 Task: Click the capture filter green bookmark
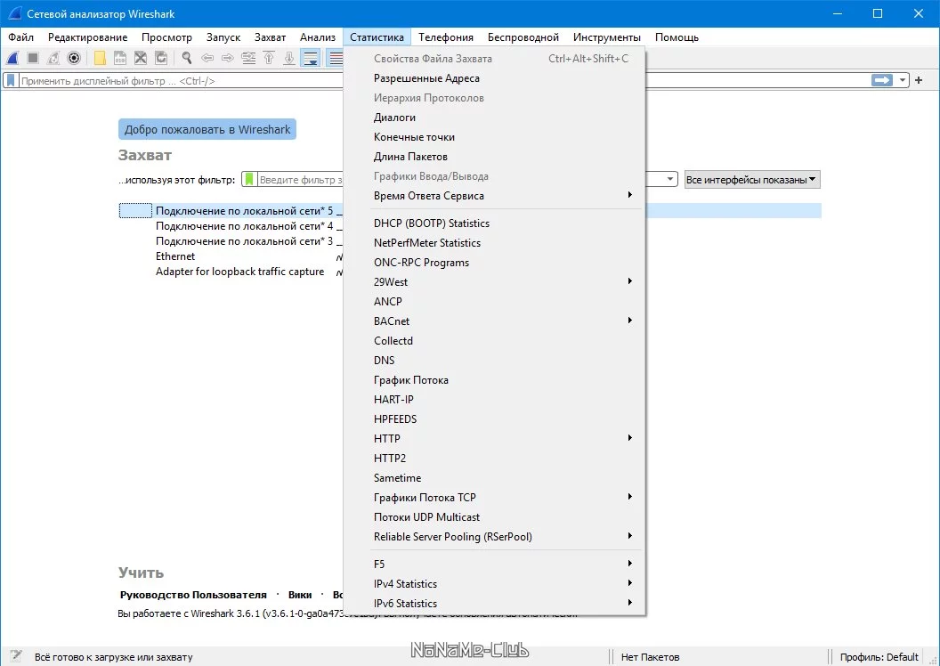pyautogui.click(x=249, y=179)
